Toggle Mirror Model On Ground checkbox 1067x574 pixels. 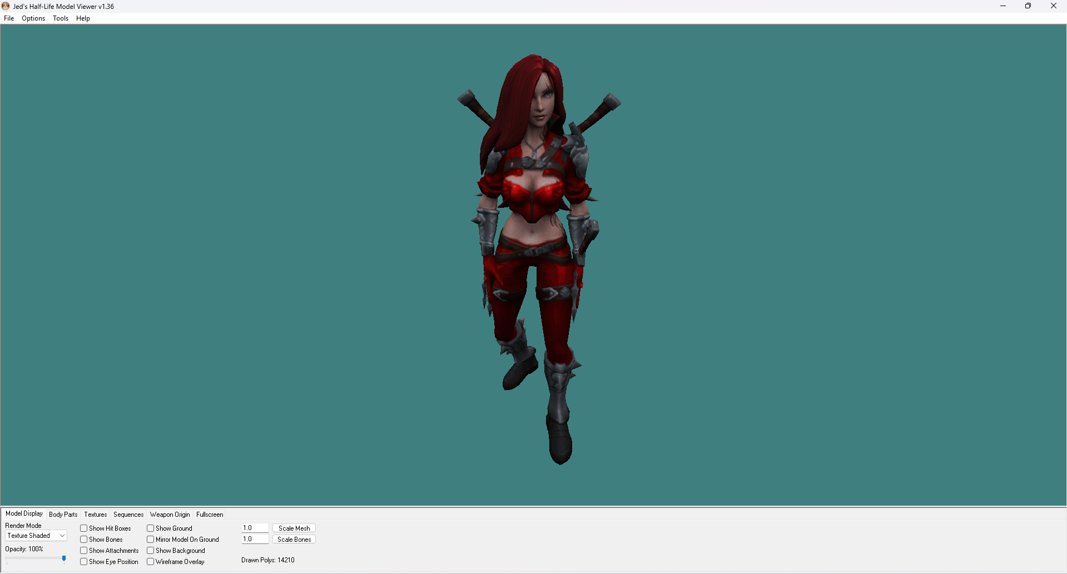tap(151, 540)
